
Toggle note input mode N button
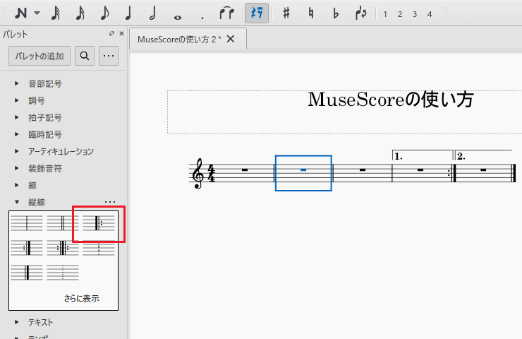(x=20, y=13)
